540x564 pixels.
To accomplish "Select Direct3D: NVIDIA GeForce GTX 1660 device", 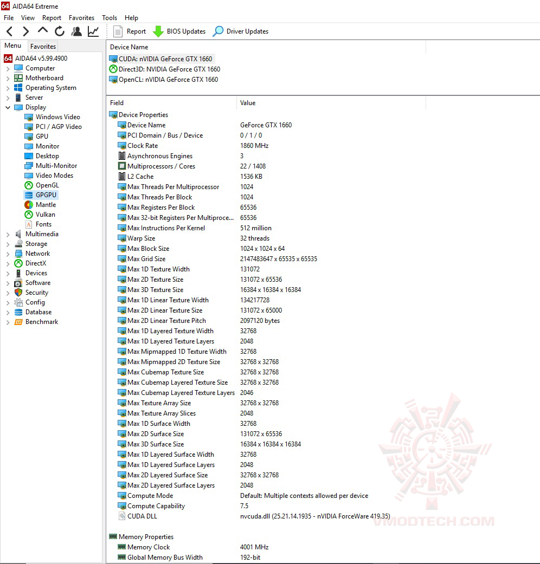I will [165, 69].
